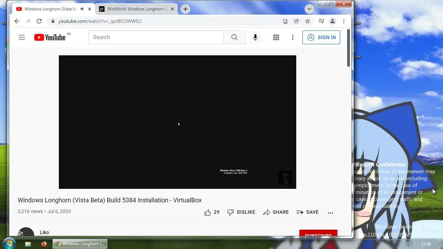Go forward in Chrome
Screen dimensions: 443x249
pyautogui.click(x=28, y=21)
